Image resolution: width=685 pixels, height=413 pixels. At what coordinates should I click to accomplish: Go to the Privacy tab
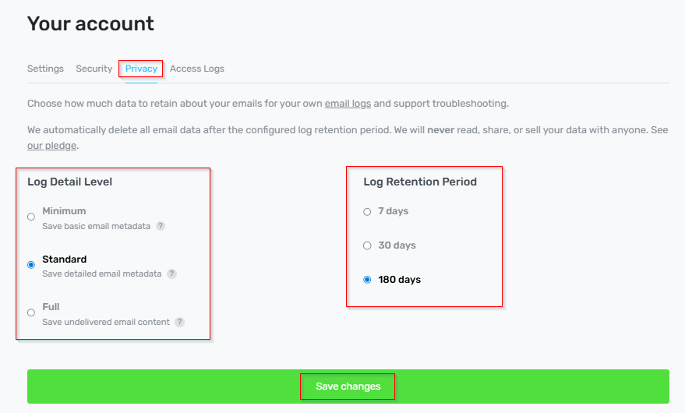(x=141, y=69)
